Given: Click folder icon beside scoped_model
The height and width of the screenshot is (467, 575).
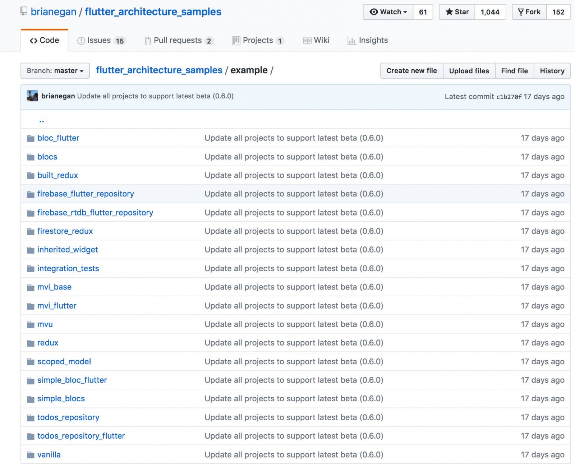Looking at the screenshot, I should pyautogui.click(x=31, y=362).
